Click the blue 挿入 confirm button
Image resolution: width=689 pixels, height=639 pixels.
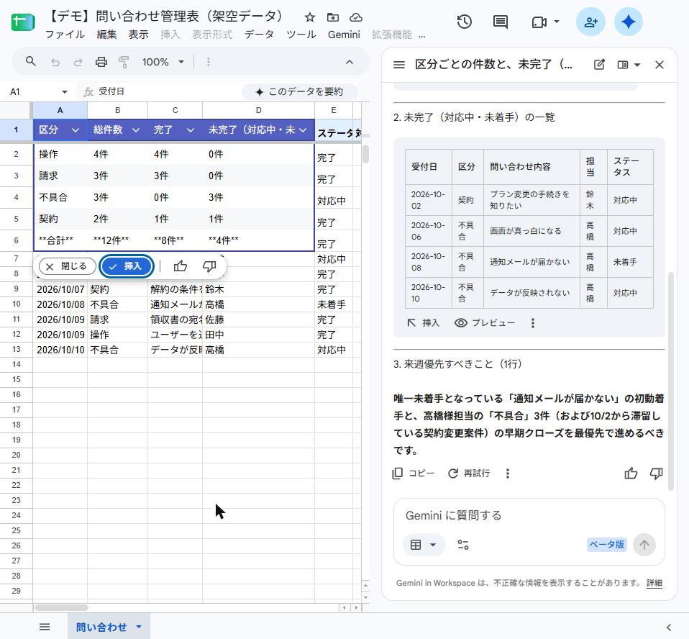pos(127,266)
